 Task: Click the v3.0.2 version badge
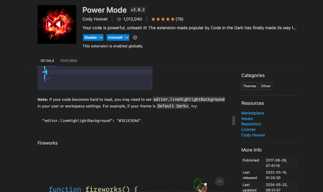(x=137, y=9)
